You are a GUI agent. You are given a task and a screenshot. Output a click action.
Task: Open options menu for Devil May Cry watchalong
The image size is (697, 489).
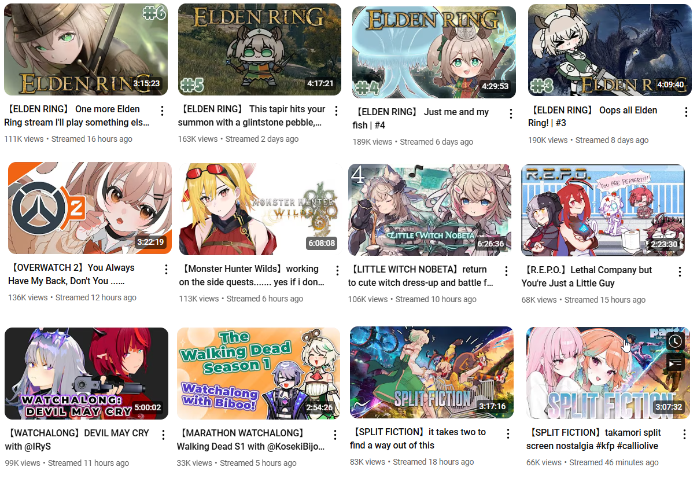tap(164, 435)
